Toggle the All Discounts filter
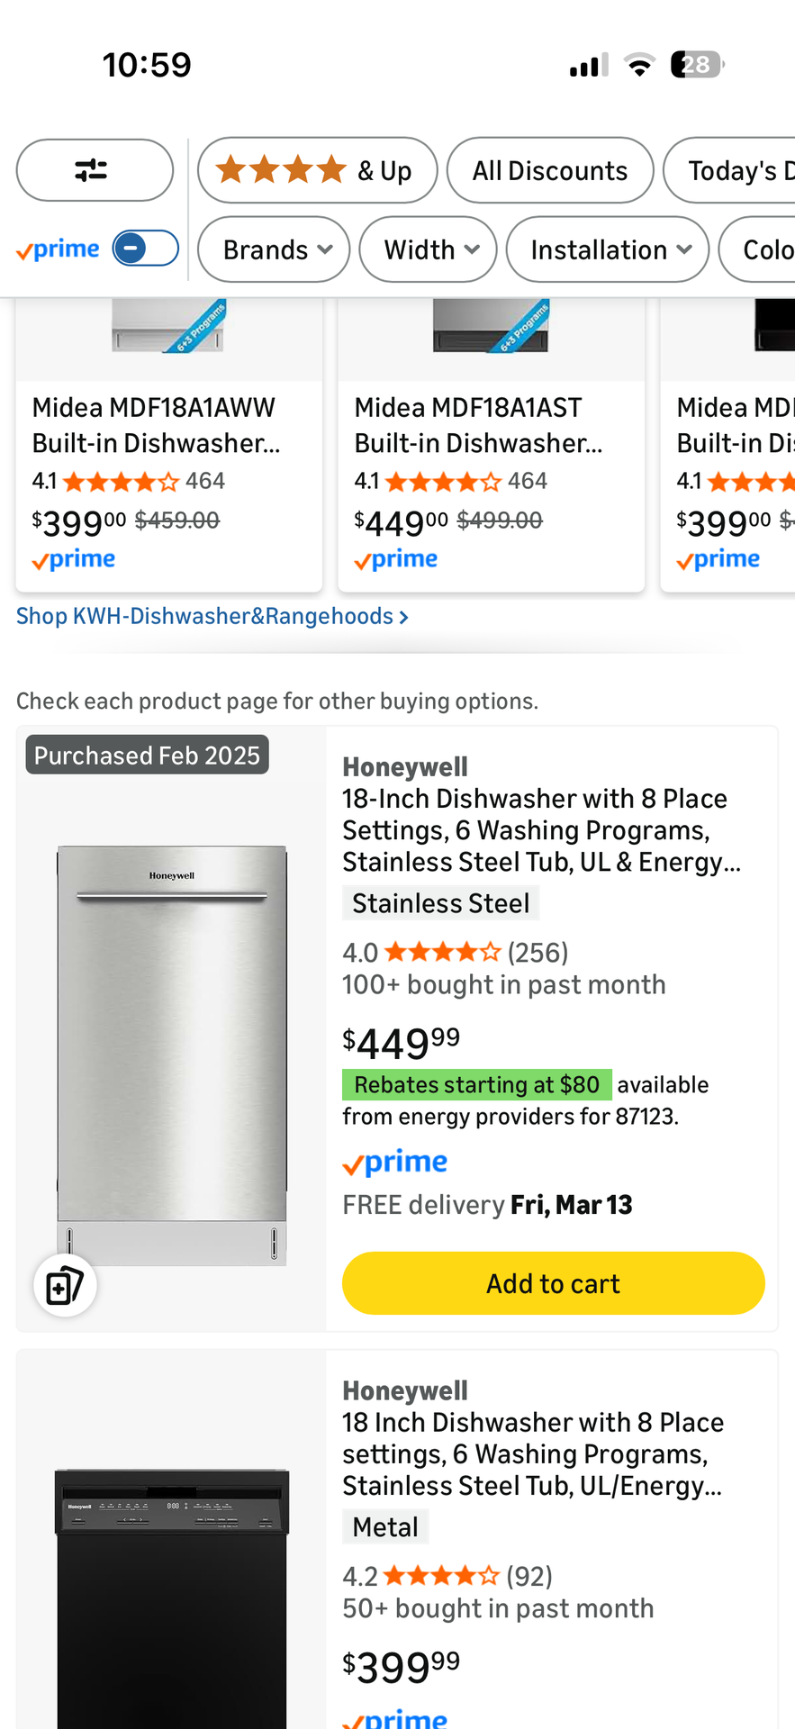This screenshot has height=1729, width=795. (549, 169)
